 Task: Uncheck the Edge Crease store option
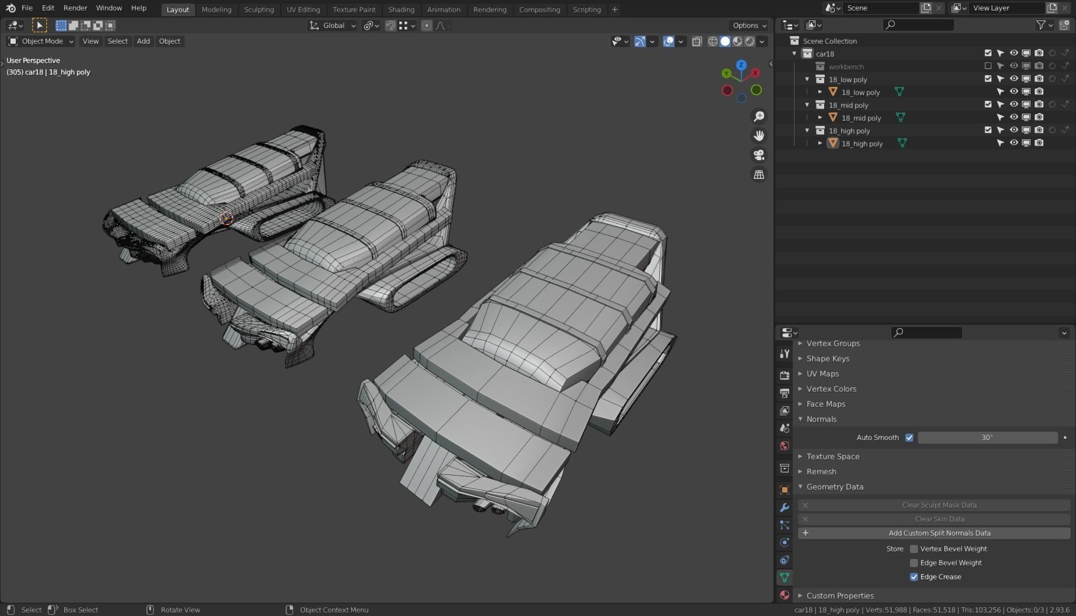tap(914, 577)
